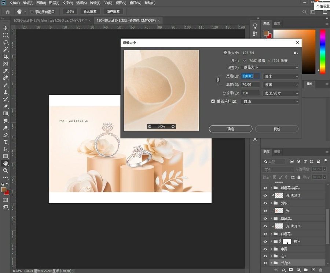Hide the 左1 group
The image size is (330, 273).
[x=265, y=256]
